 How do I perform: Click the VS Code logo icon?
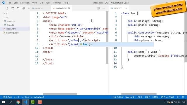pos(3,3)
